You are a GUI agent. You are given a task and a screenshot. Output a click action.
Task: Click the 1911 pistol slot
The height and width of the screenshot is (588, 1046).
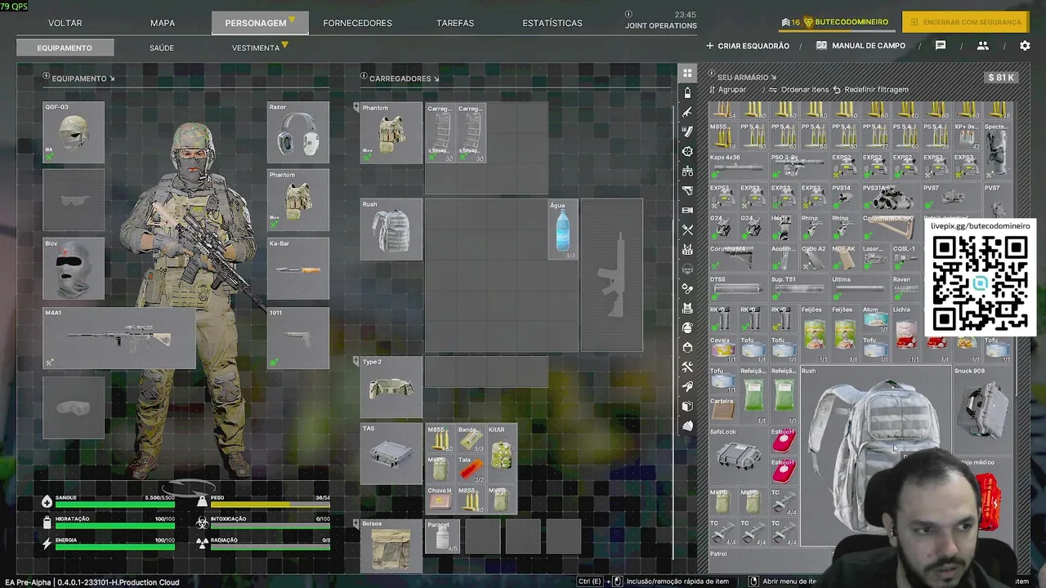pos(298,338)
